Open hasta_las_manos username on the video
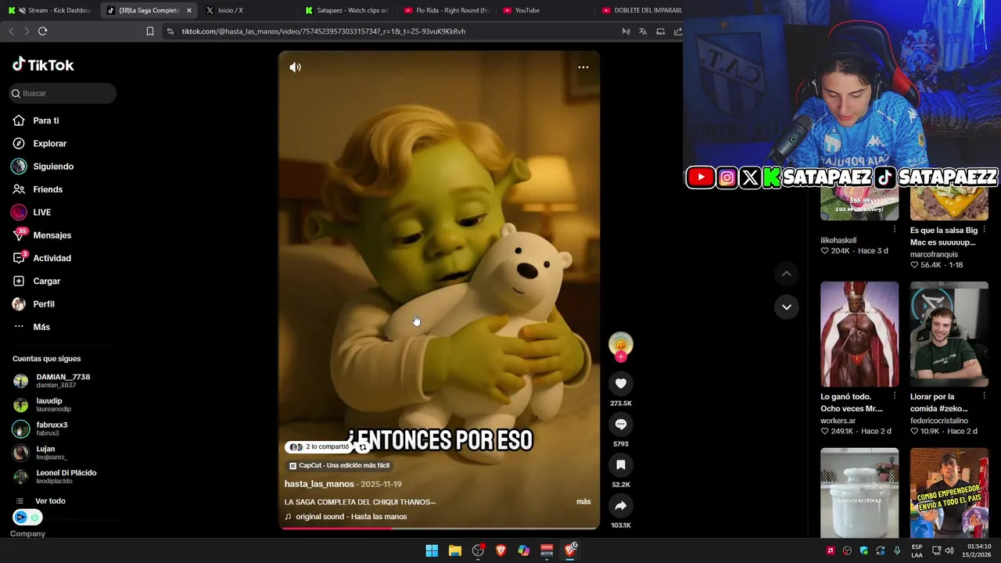Image resolution: width=1001 pixels, height=563 pixels. [x=319, y=484]
